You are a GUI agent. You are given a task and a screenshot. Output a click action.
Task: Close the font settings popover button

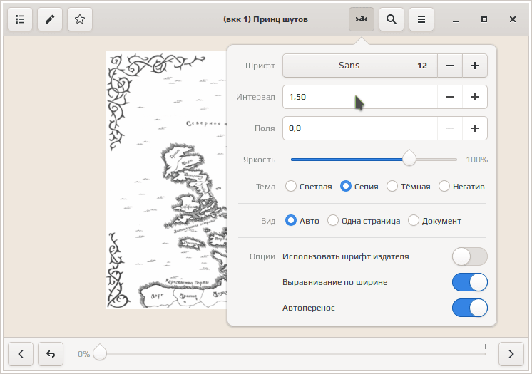point(362,19)
